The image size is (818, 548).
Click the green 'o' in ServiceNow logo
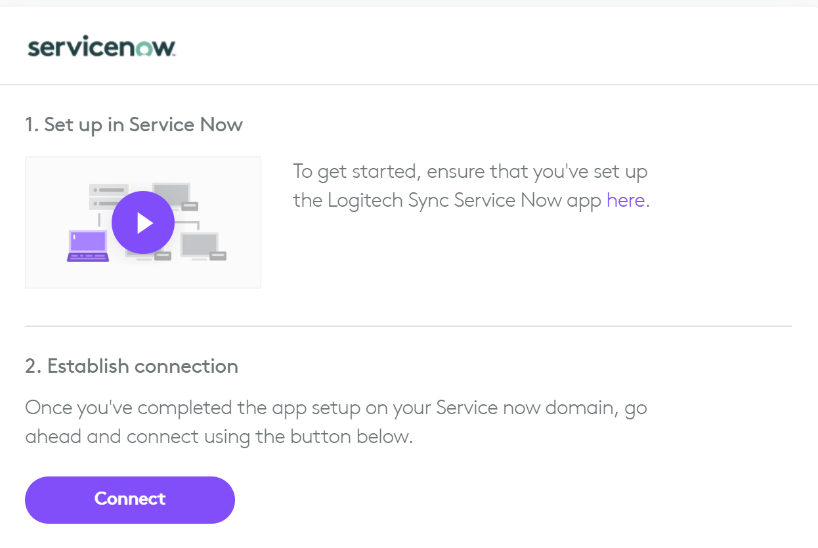point(147,49)
